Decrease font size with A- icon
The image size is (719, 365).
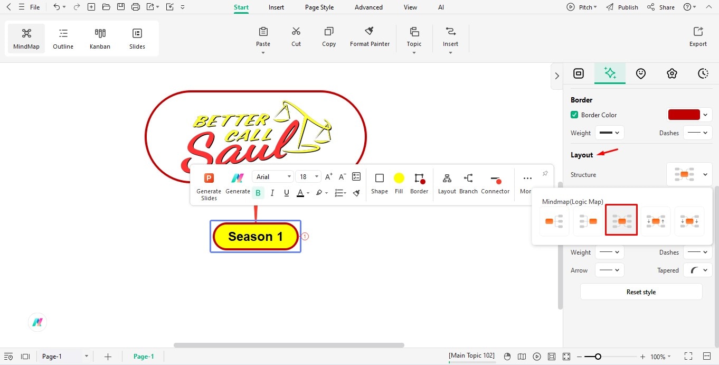coord(342,177)
